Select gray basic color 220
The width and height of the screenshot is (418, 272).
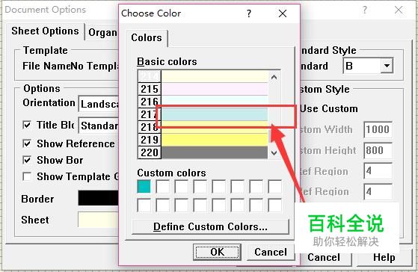(215, 152)
